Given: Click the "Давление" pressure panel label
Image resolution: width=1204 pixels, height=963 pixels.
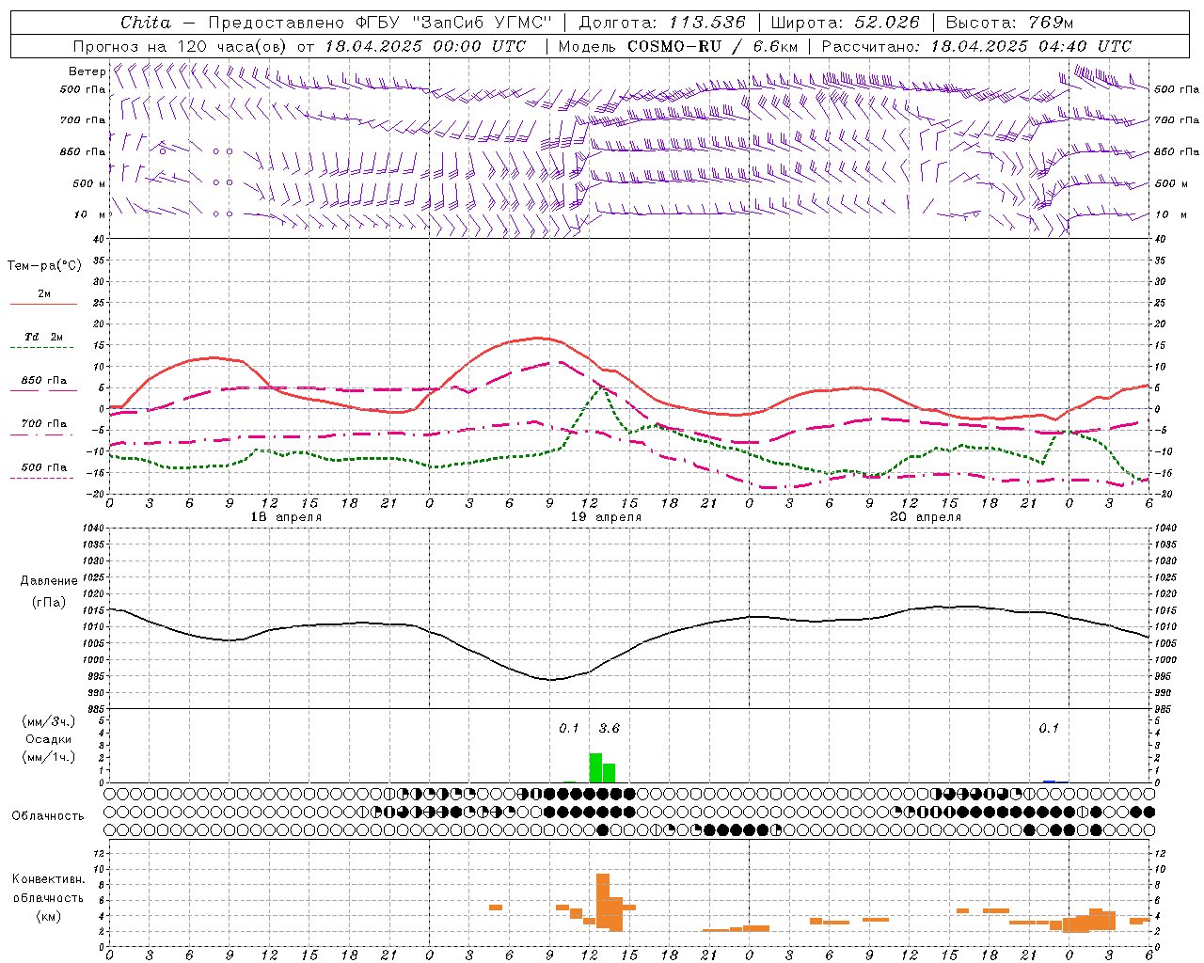Looking at the screenshot, I should [x=49, y=581].
